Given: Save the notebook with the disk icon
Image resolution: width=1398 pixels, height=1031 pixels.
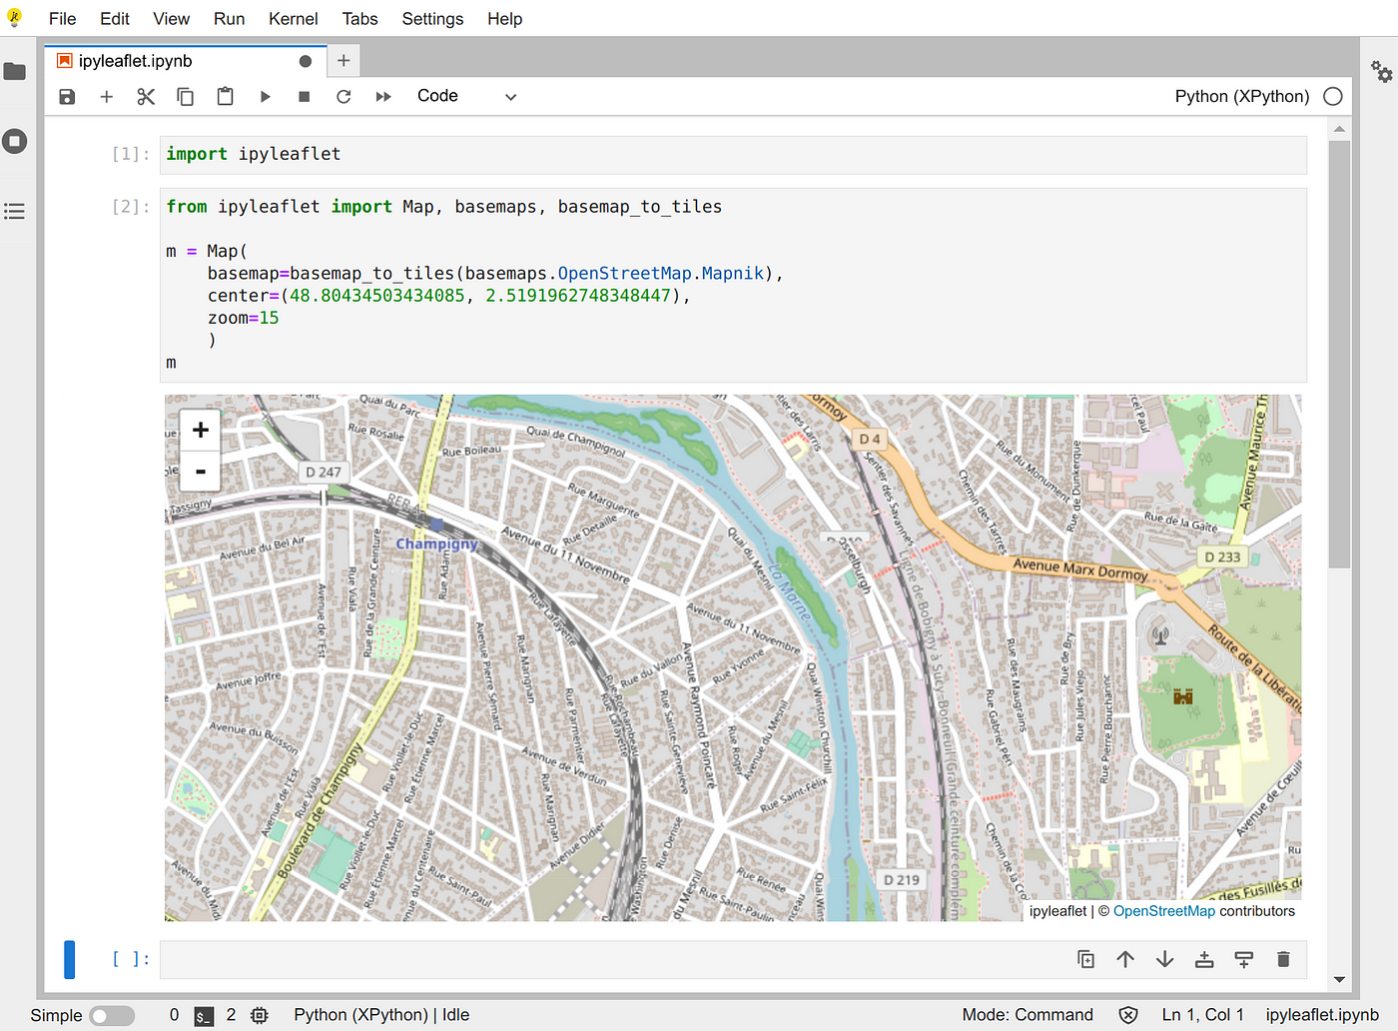Looking at the screenshot, I should [67, 97].
